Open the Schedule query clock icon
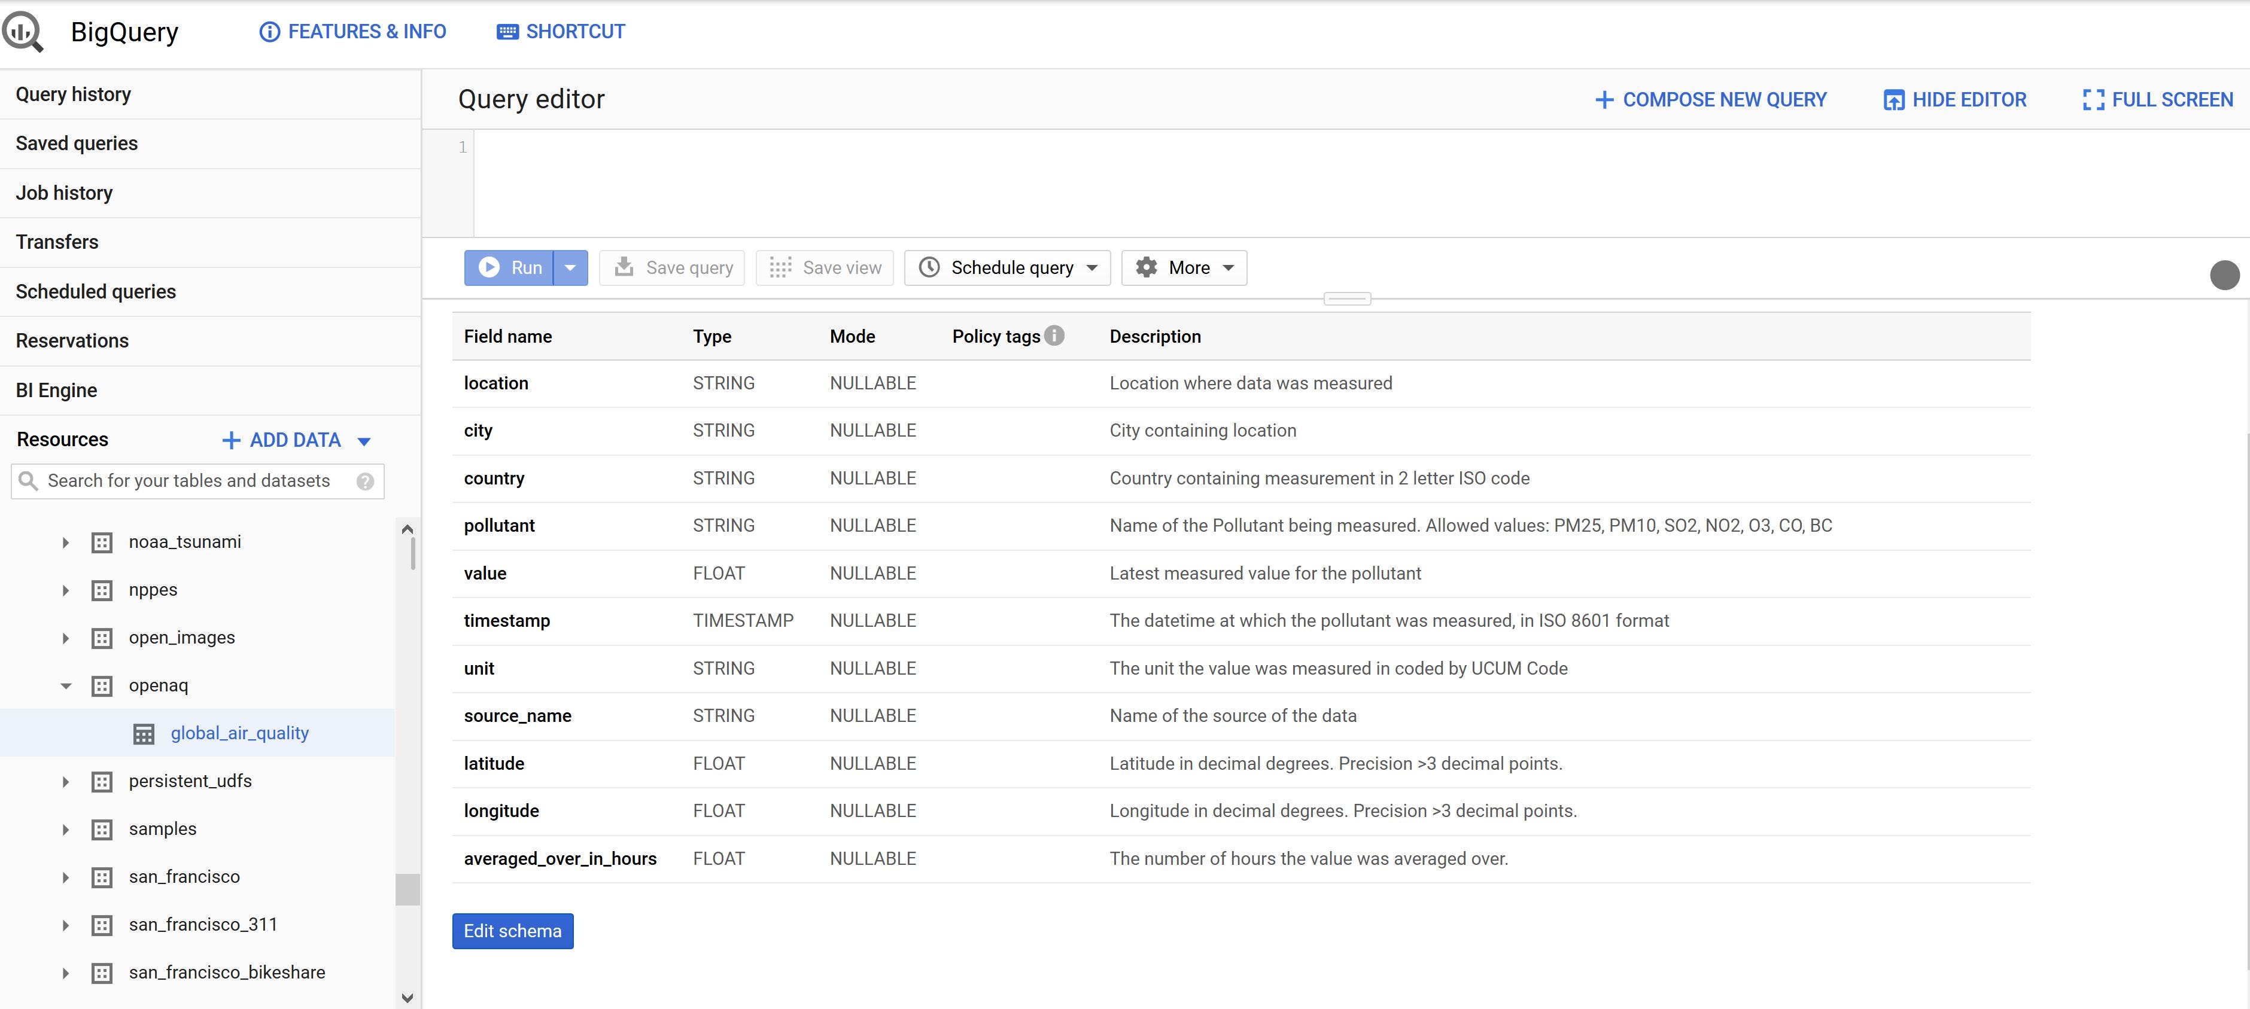This screenshot has height=1009, width=2250. tap(931, 268)
